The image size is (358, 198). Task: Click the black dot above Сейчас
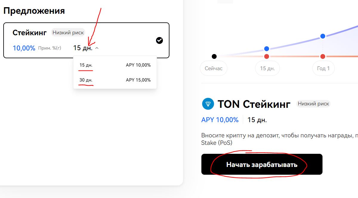pyautogui.click(x=214, y=56)
